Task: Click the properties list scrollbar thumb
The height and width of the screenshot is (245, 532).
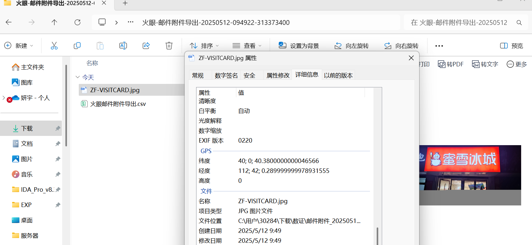Action: click(377, 236)
